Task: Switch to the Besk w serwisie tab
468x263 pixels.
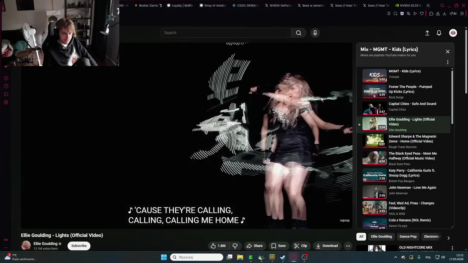Action: pos(311,5)
